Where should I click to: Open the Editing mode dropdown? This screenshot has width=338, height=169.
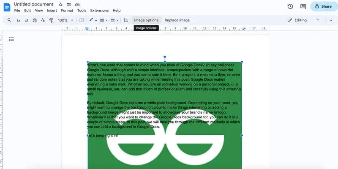(x=303, y=20)
